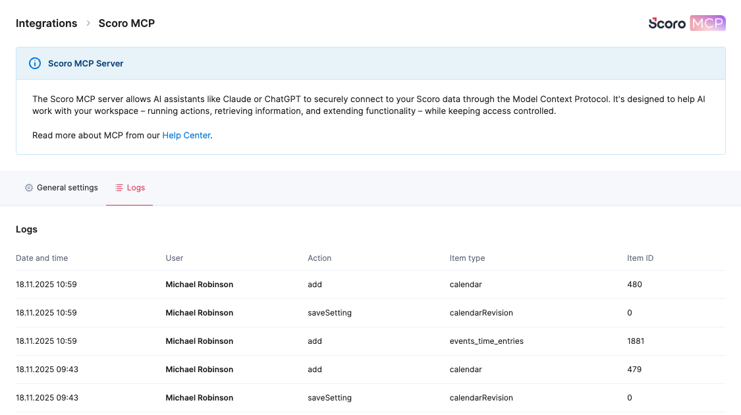Click the Item type column header

pyautogui.click(x=467, y=258)
